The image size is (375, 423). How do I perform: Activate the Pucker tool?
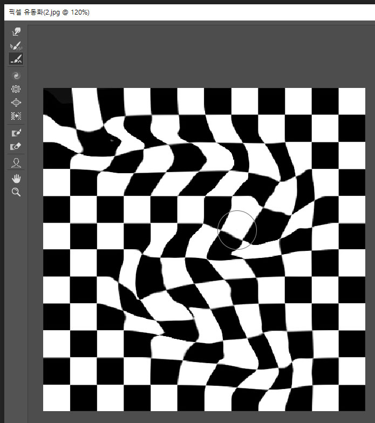tap(16, 89)
